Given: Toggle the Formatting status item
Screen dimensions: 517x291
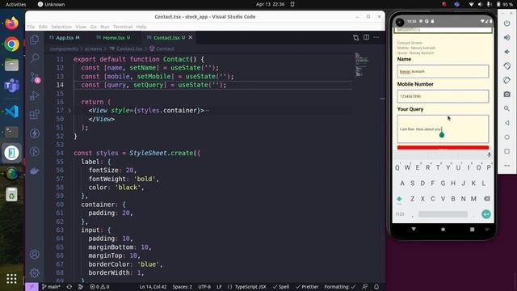Looking at the screenshot, I should [x=340, y=287].
